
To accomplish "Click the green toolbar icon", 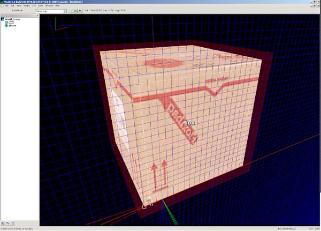I will (x=75, y=11).
